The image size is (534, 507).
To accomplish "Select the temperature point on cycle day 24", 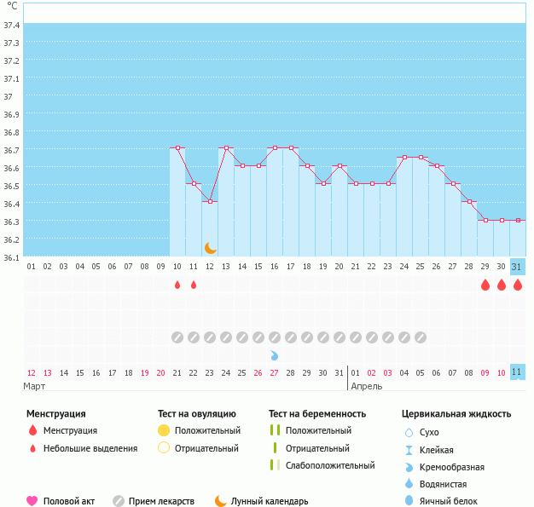I will 404,157.
